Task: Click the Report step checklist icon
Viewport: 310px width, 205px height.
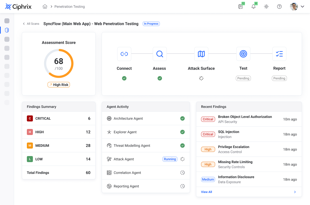Action: click(279, 54)
